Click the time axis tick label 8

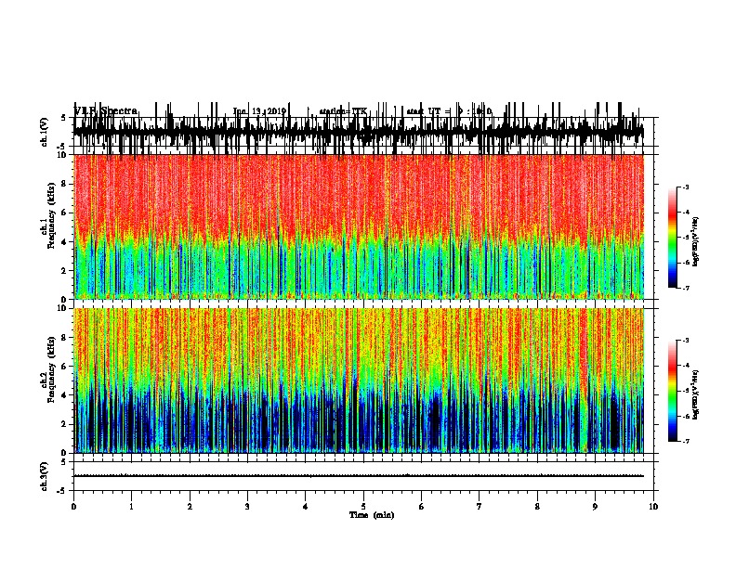point(537,507)
